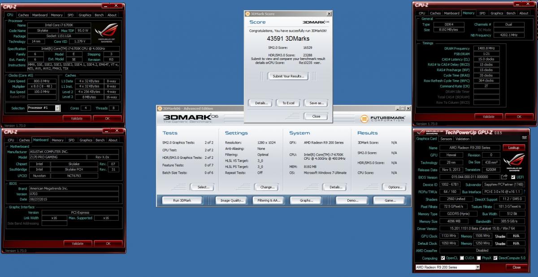
Task: Click the 3DMark Score title bar icon
Action: point(248,14)
